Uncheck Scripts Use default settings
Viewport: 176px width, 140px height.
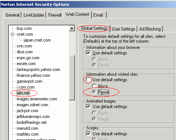click(88, 133)
